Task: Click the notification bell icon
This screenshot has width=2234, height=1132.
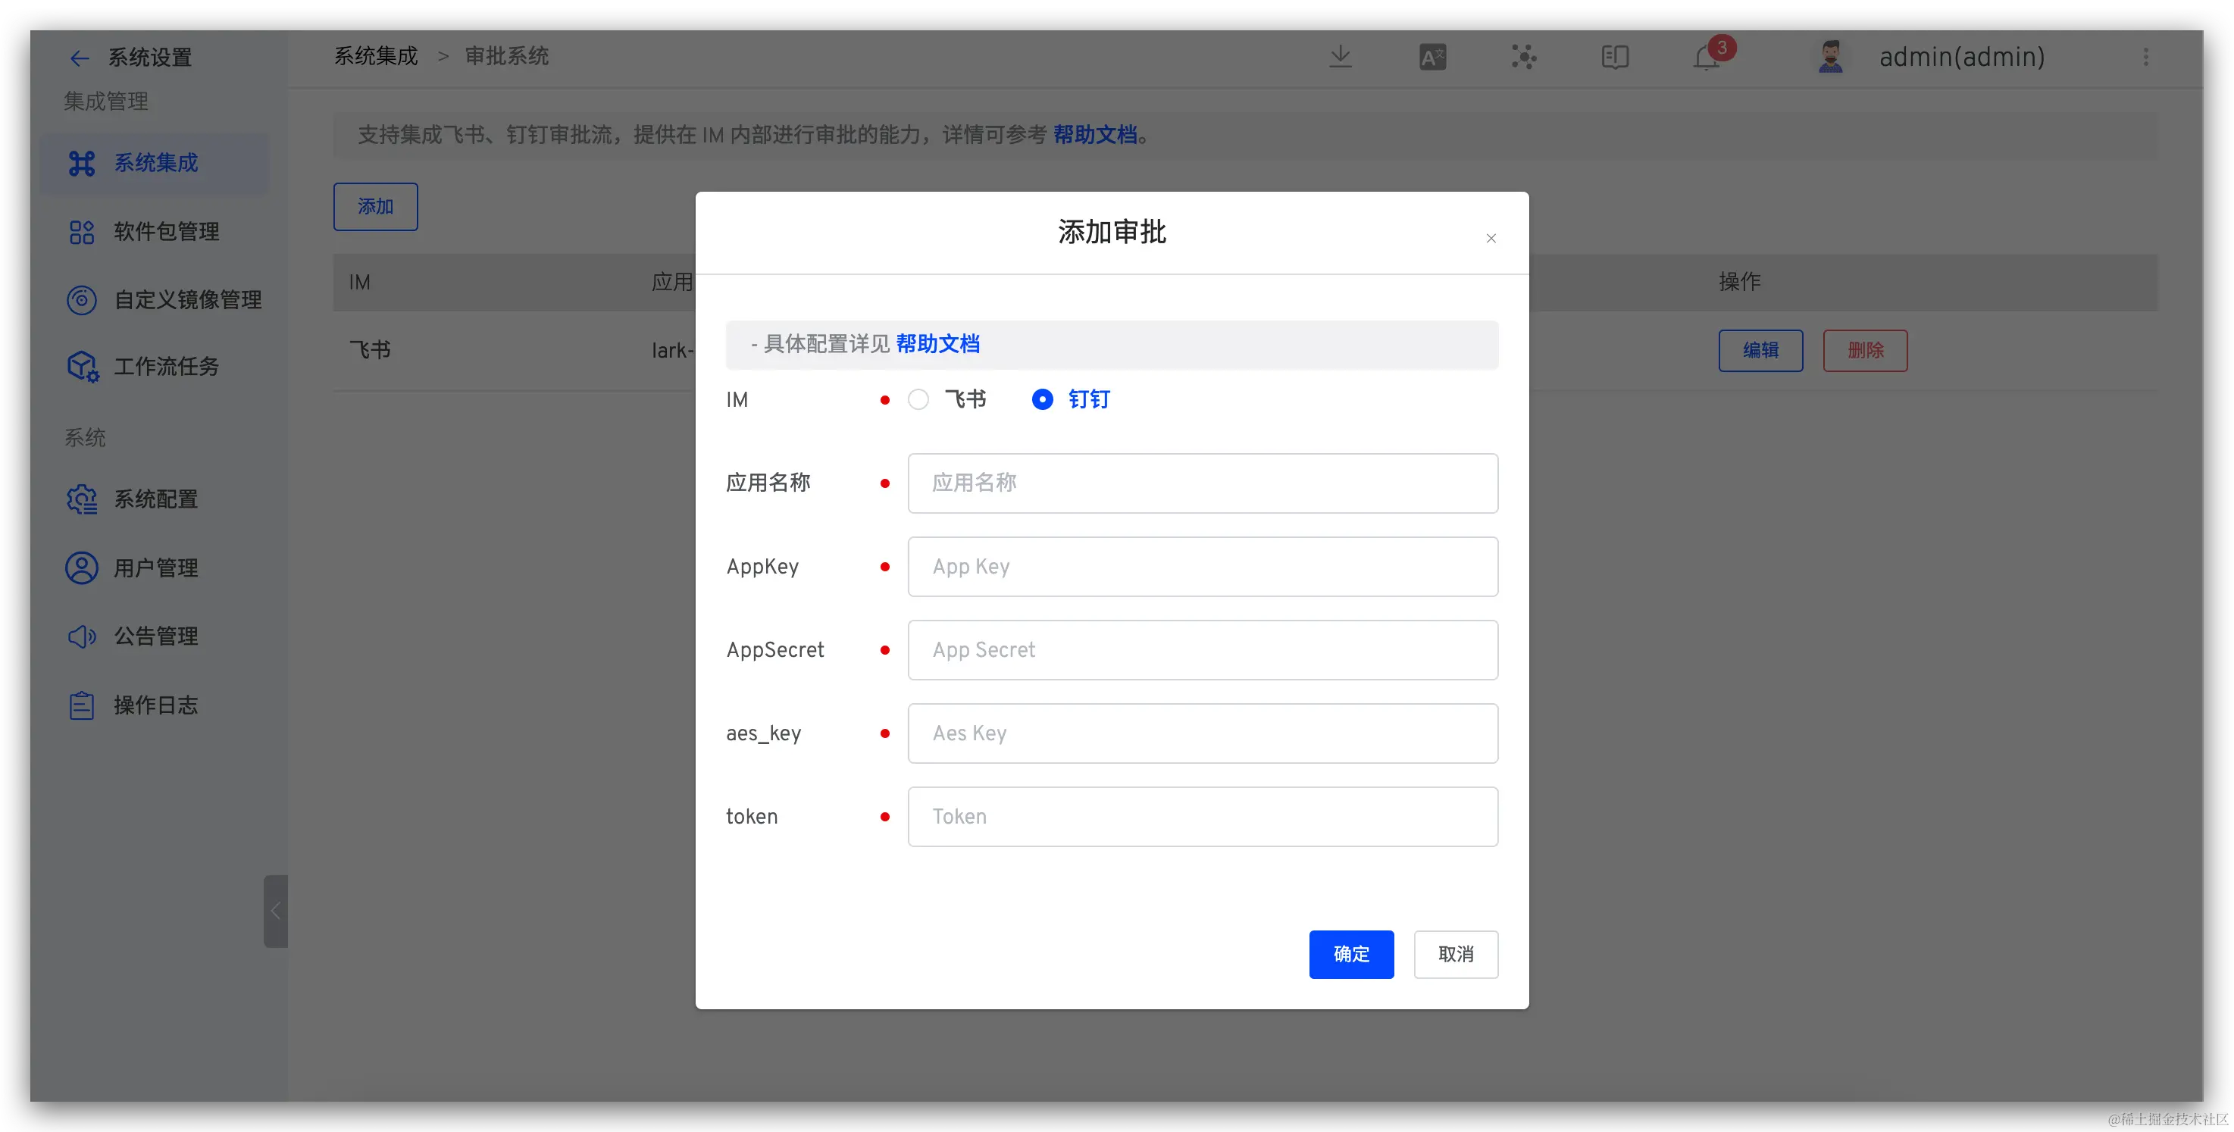Action: click(x=1706, y=58)
